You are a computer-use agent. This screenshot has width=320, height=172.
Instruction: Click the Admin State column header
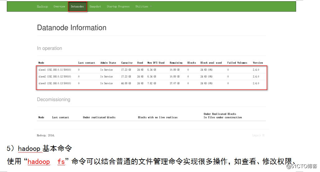point(108,63)
